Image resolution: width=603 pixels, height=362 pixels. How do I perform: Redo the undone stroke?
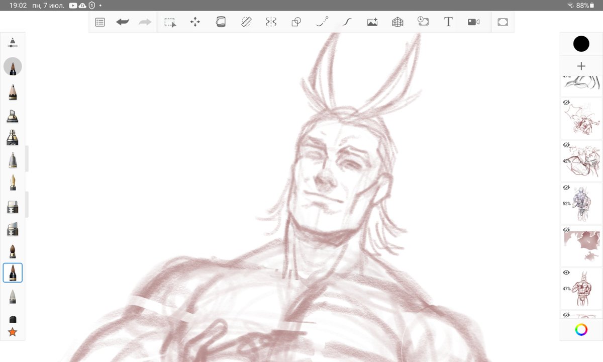pos(145,22)
